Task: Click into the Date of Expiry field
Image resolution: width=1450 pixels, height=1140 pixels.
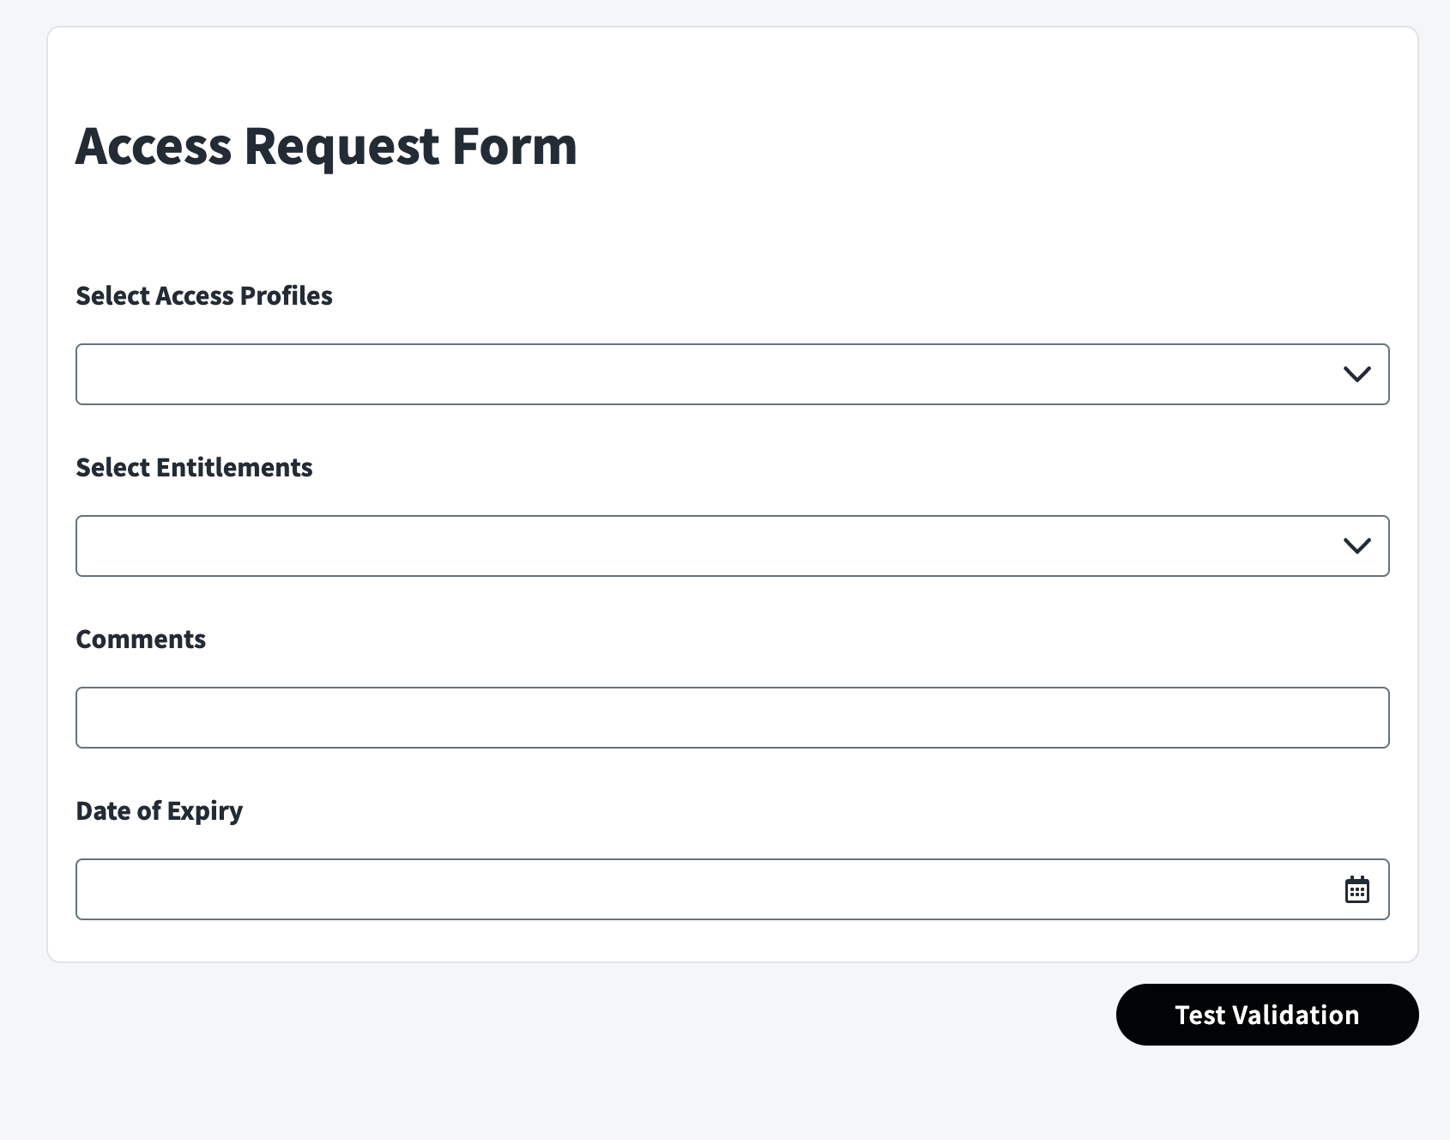Action: click(704, 889)
